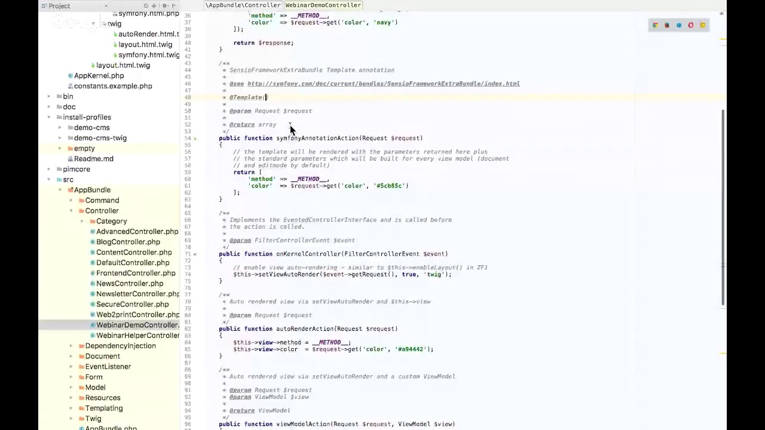
Task: Click the AppBundle folder icon
Action: (x=71, y=190)
